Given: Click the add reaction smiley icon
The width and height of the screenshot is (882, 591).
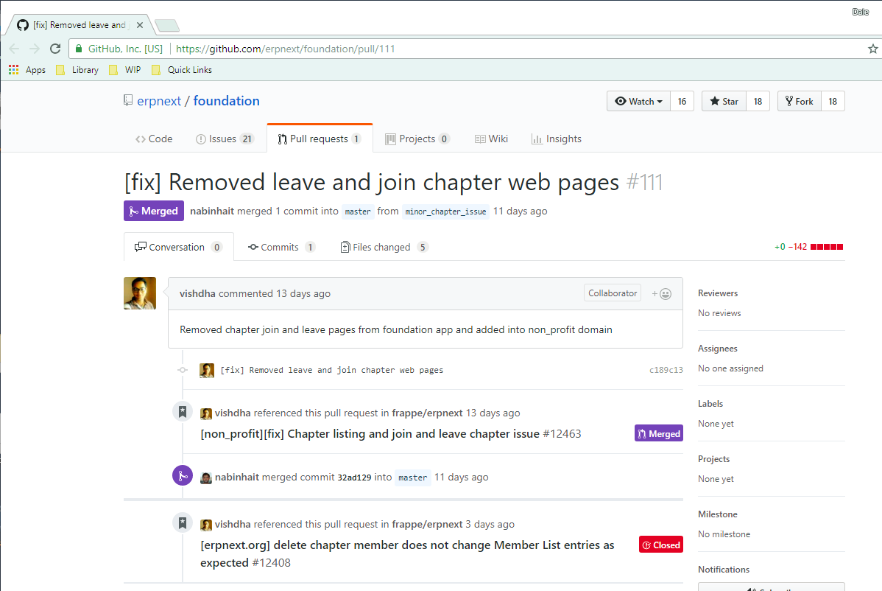Looking at the screenshot, I should [x=661, y=294].
